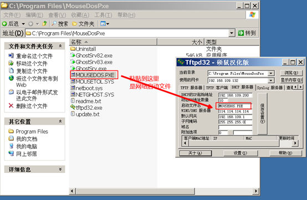Click the globe icon for publish to Web
The width and height of the screenshot is (307, 200).
point(11,78)
